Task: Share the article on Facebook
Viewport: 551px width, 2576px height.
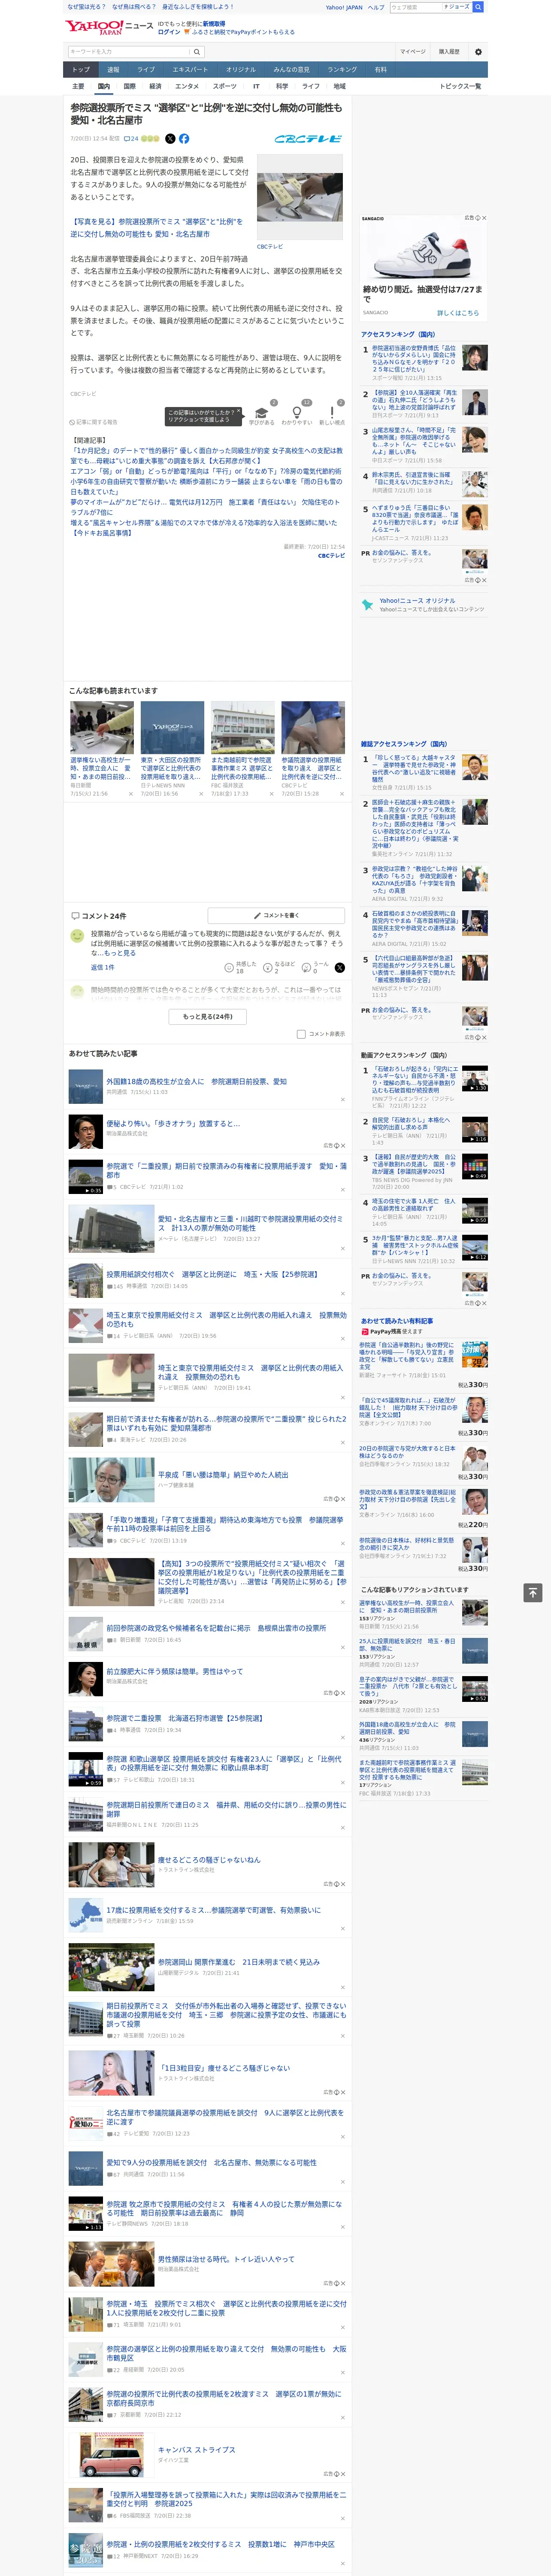Action: click(184, 139)
